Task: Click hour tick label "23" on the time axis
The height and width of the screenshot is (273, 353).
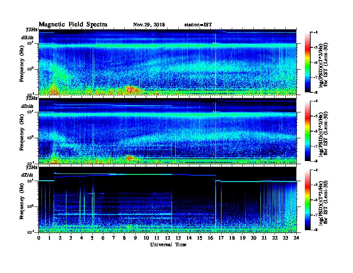Action: pyautogui.click(x=286, y=238)
